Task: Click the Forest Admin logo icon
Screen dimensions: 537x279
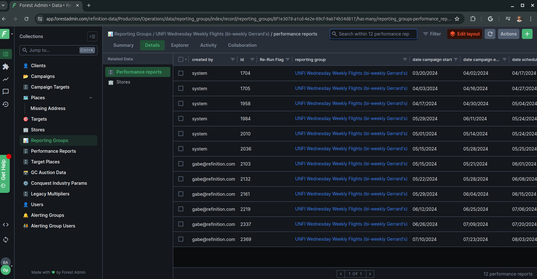Action: 5,34
